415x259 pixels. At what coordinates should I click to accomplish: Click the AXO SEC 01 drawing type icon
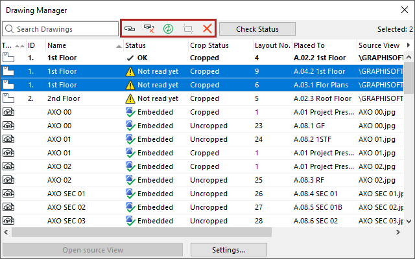click(x=9, y=194)
